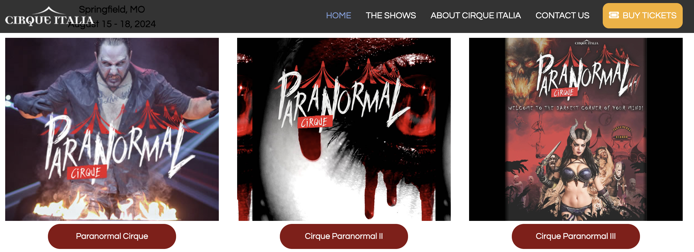This screenshot has height=252, width=694.
Task: Open the bloody eye Paranormal poster
Action: point(344,129)
